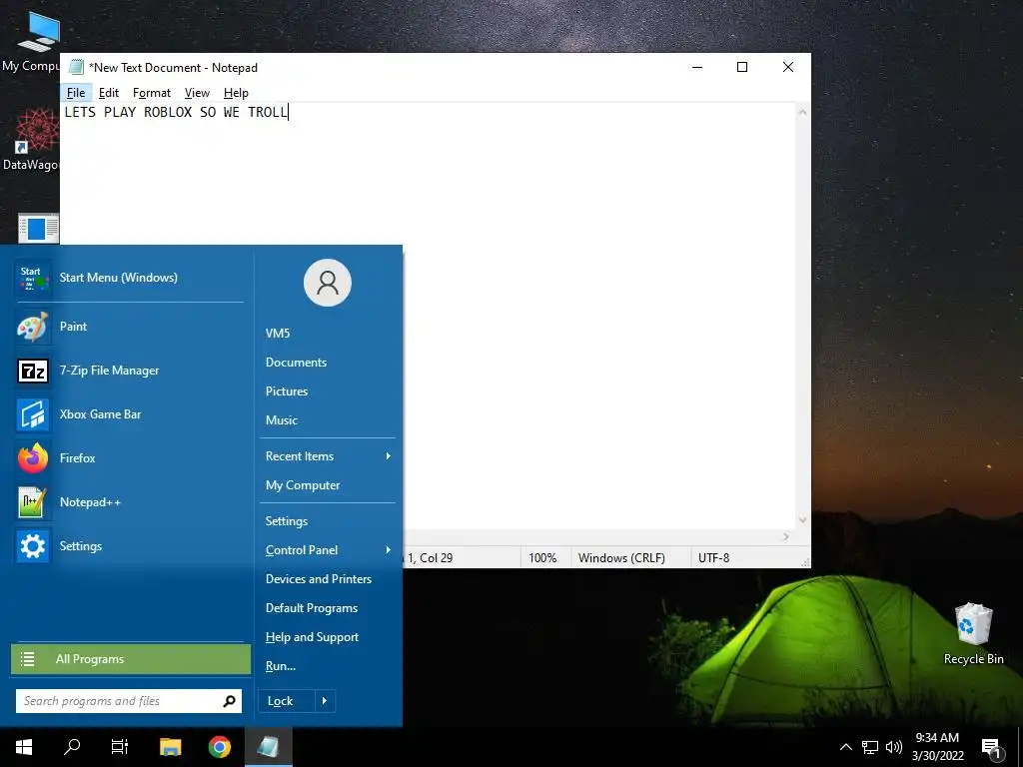Image resolution: width=1023 pixels, height=767 pixels.
Task: Launch Google Chrome from taskbar
Action: pos(219,747)
